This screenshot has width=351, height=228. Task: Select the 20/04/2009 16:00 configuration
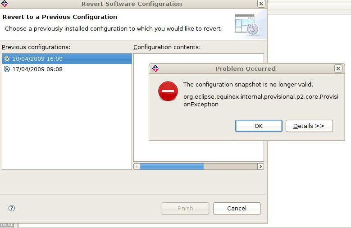tap(67, 59)
